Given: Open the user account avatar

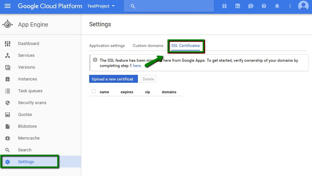Looking at the screenshot, I should tap(303, 6).
